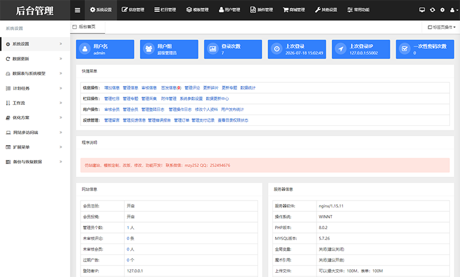
Task: Click the list icon beside 计划任务
Action: [8, 88]
